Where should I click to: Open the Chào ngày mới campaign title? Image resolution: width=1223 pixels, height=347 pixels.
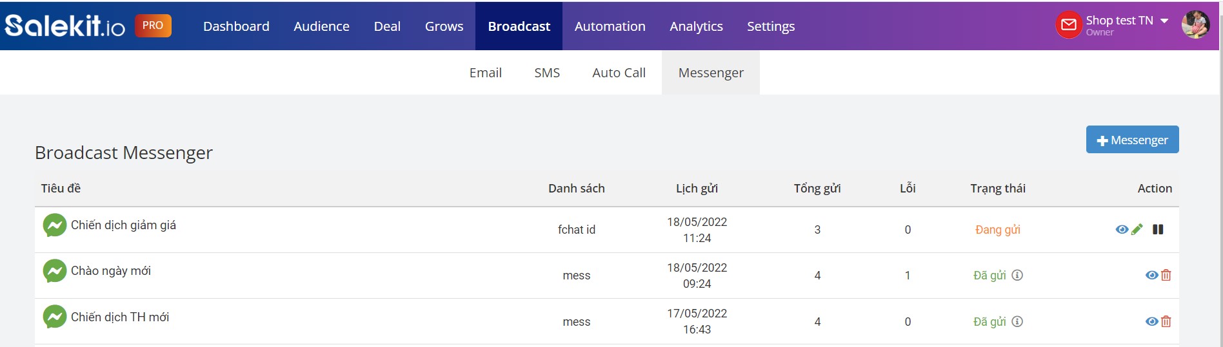(x=111, y=271)
